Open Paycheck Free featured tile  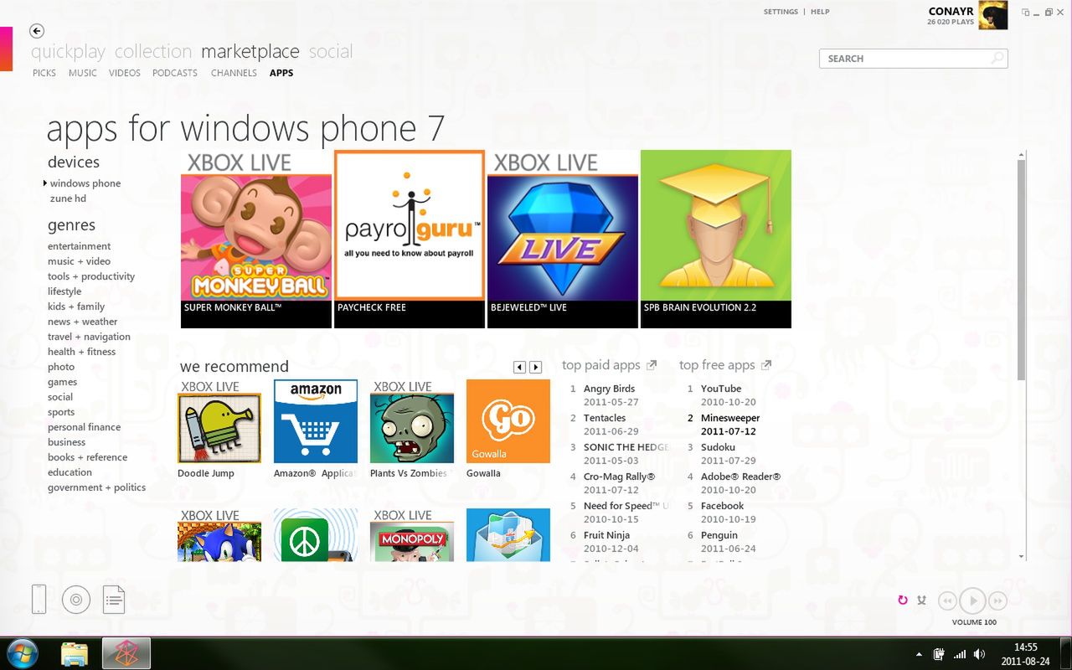click(410, 239)
